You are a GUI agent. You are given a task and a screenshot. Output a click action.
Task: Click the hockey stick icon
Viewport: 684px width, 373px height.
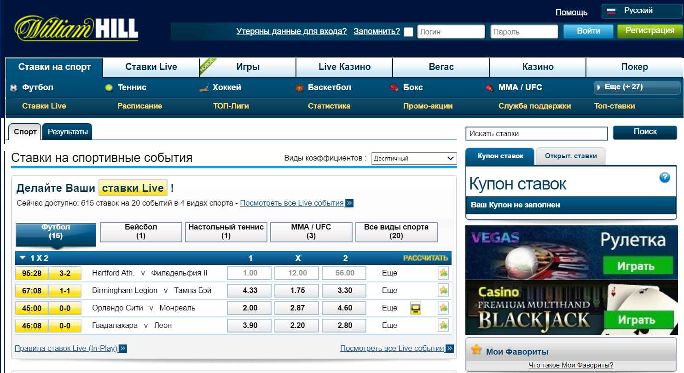204,87
